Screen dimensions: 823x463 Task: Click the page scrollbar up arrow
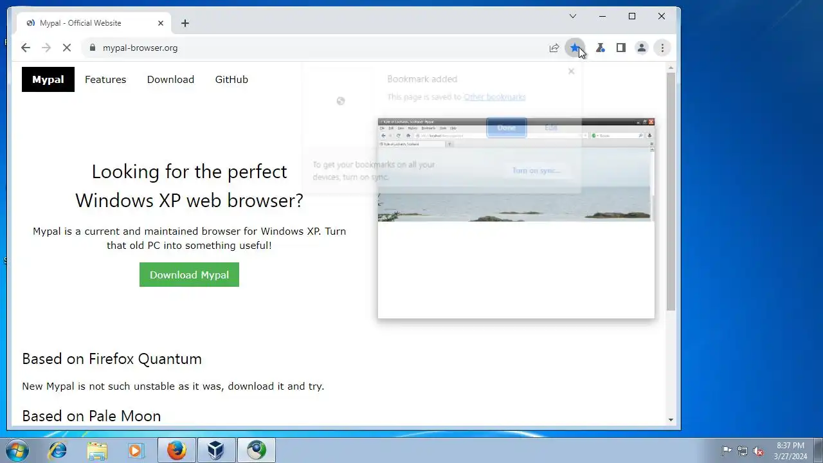(671, 68)
